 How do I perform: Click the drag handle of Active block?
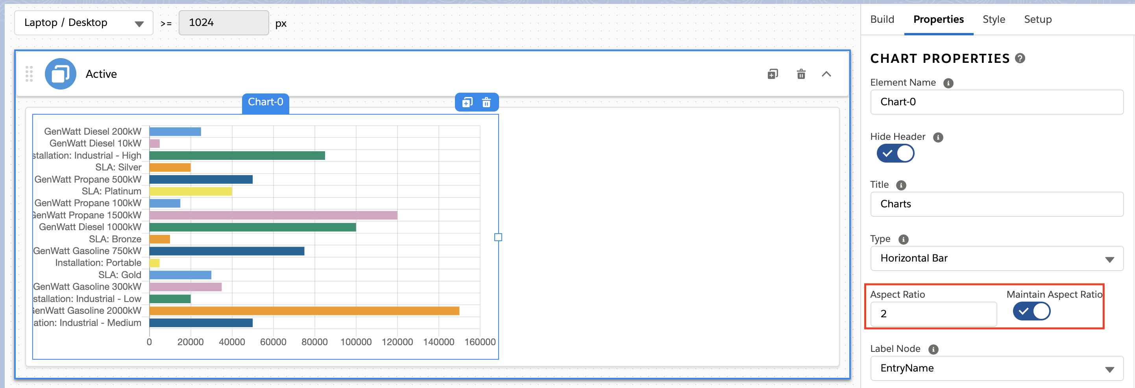click(29, 74)
